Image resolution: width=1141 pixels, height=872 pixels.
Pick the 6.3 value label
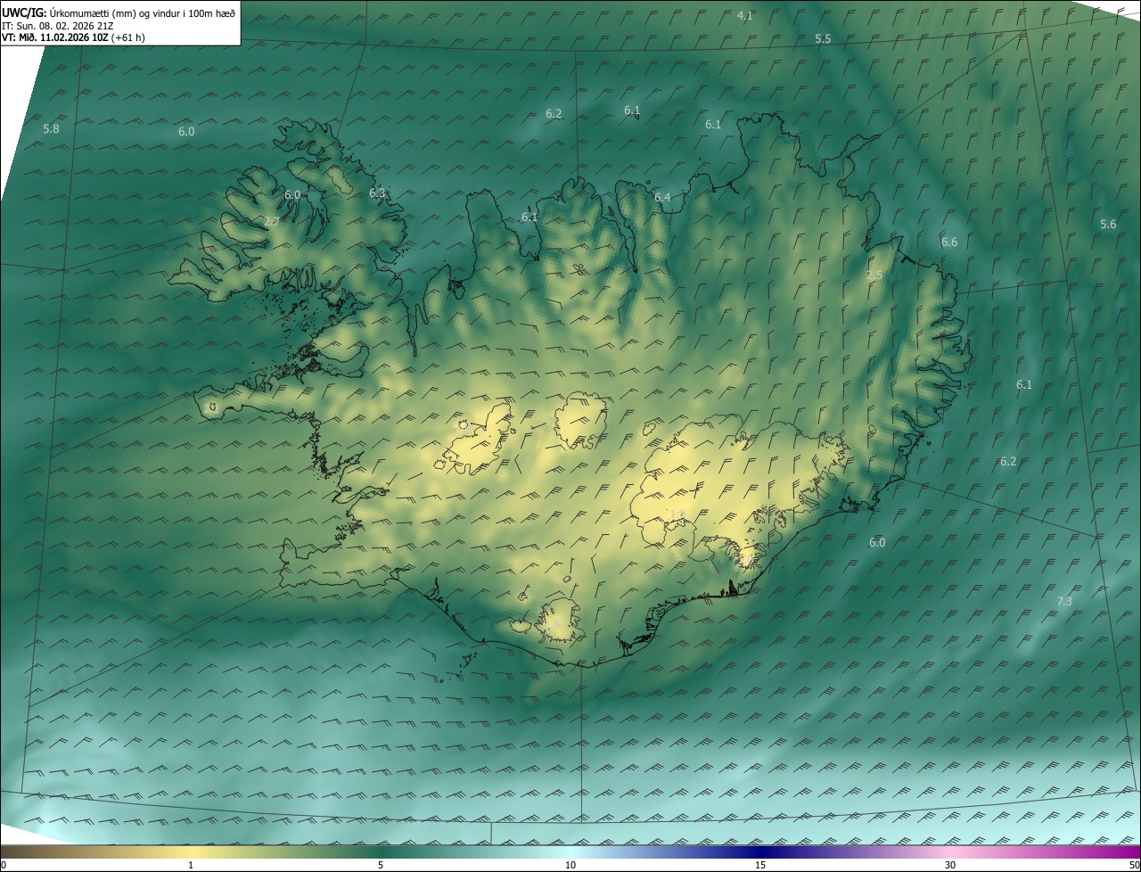click(377, 193)
